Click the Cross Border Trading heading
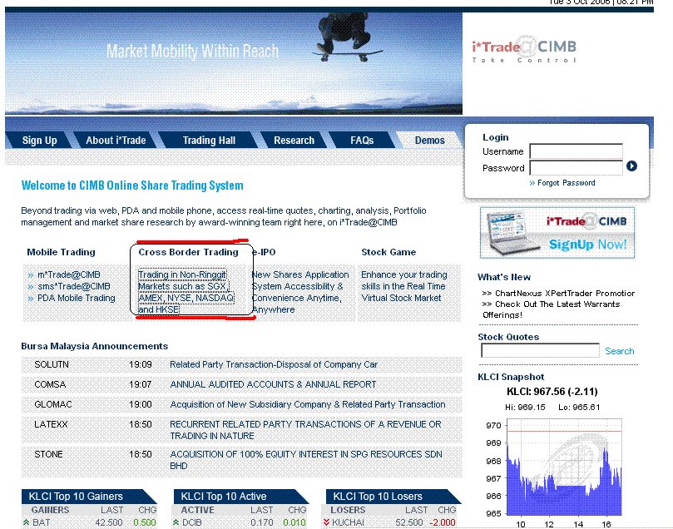Screen dimensions: 673x529 point(188,252)
